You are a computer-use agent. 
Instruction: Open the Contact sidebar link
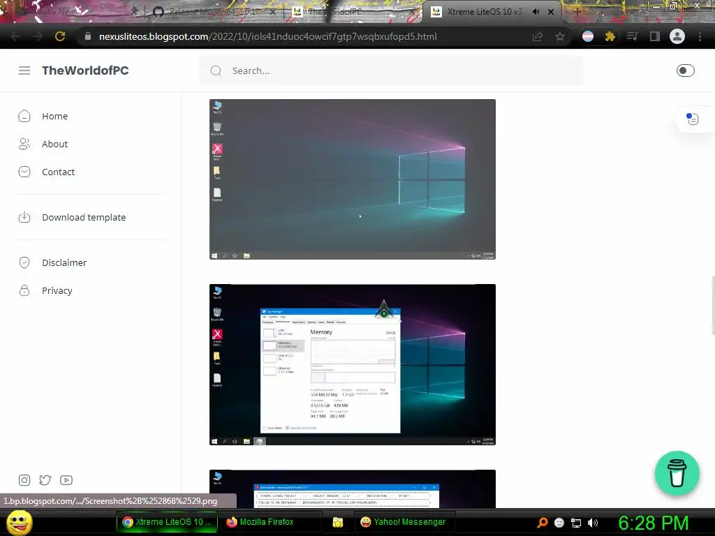(x=59, y=172)
